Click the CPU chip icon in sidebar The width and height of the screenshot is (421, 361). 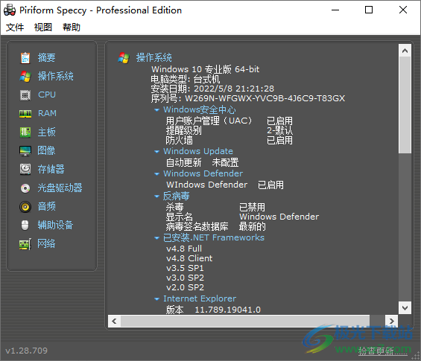[x=25, y=95]
